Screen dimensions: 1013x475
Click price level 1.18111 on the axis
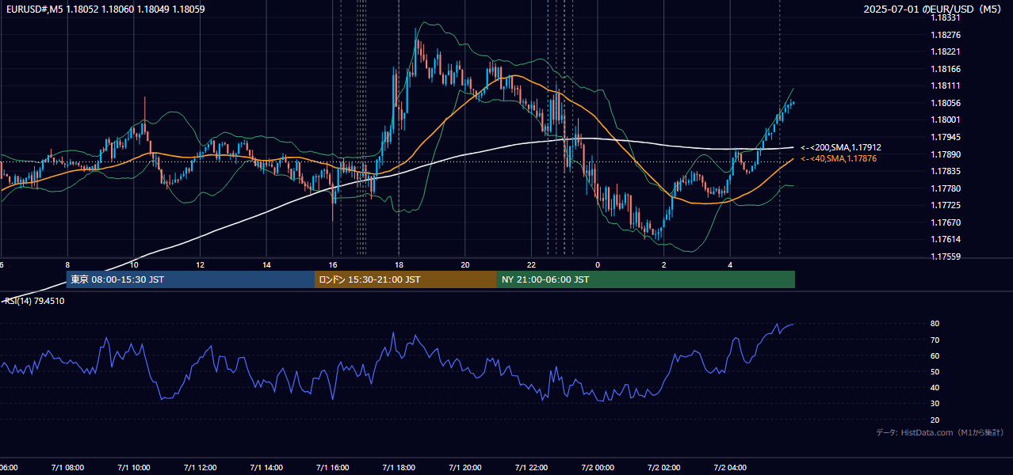(x=945, y=85)
